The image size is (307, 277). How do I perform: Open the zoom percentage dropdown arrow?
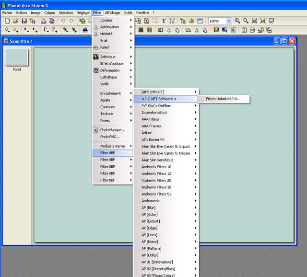pos(229,21)
